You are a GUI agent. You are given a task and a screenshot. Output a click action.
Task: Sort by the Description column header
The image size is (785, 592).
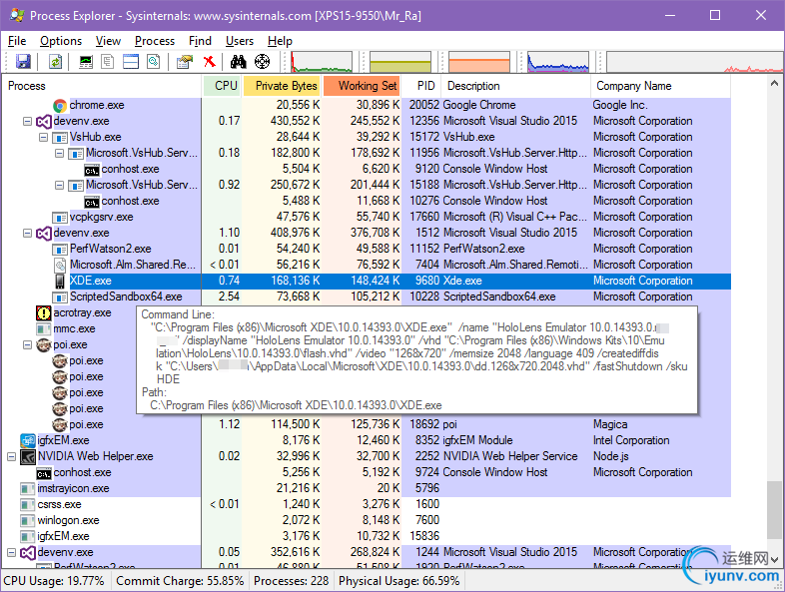(x=516, y=86)
